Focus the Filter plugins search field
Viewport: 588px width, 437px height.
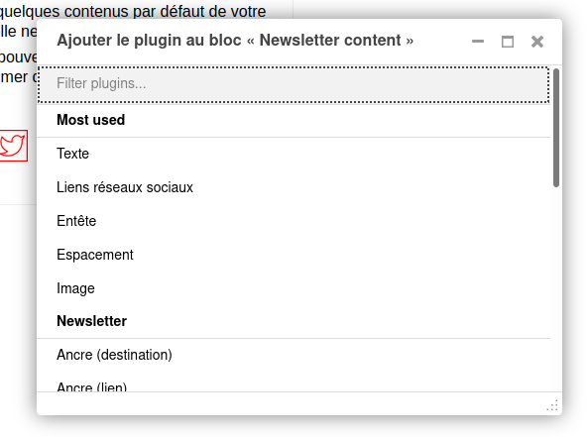coord(294,84)
